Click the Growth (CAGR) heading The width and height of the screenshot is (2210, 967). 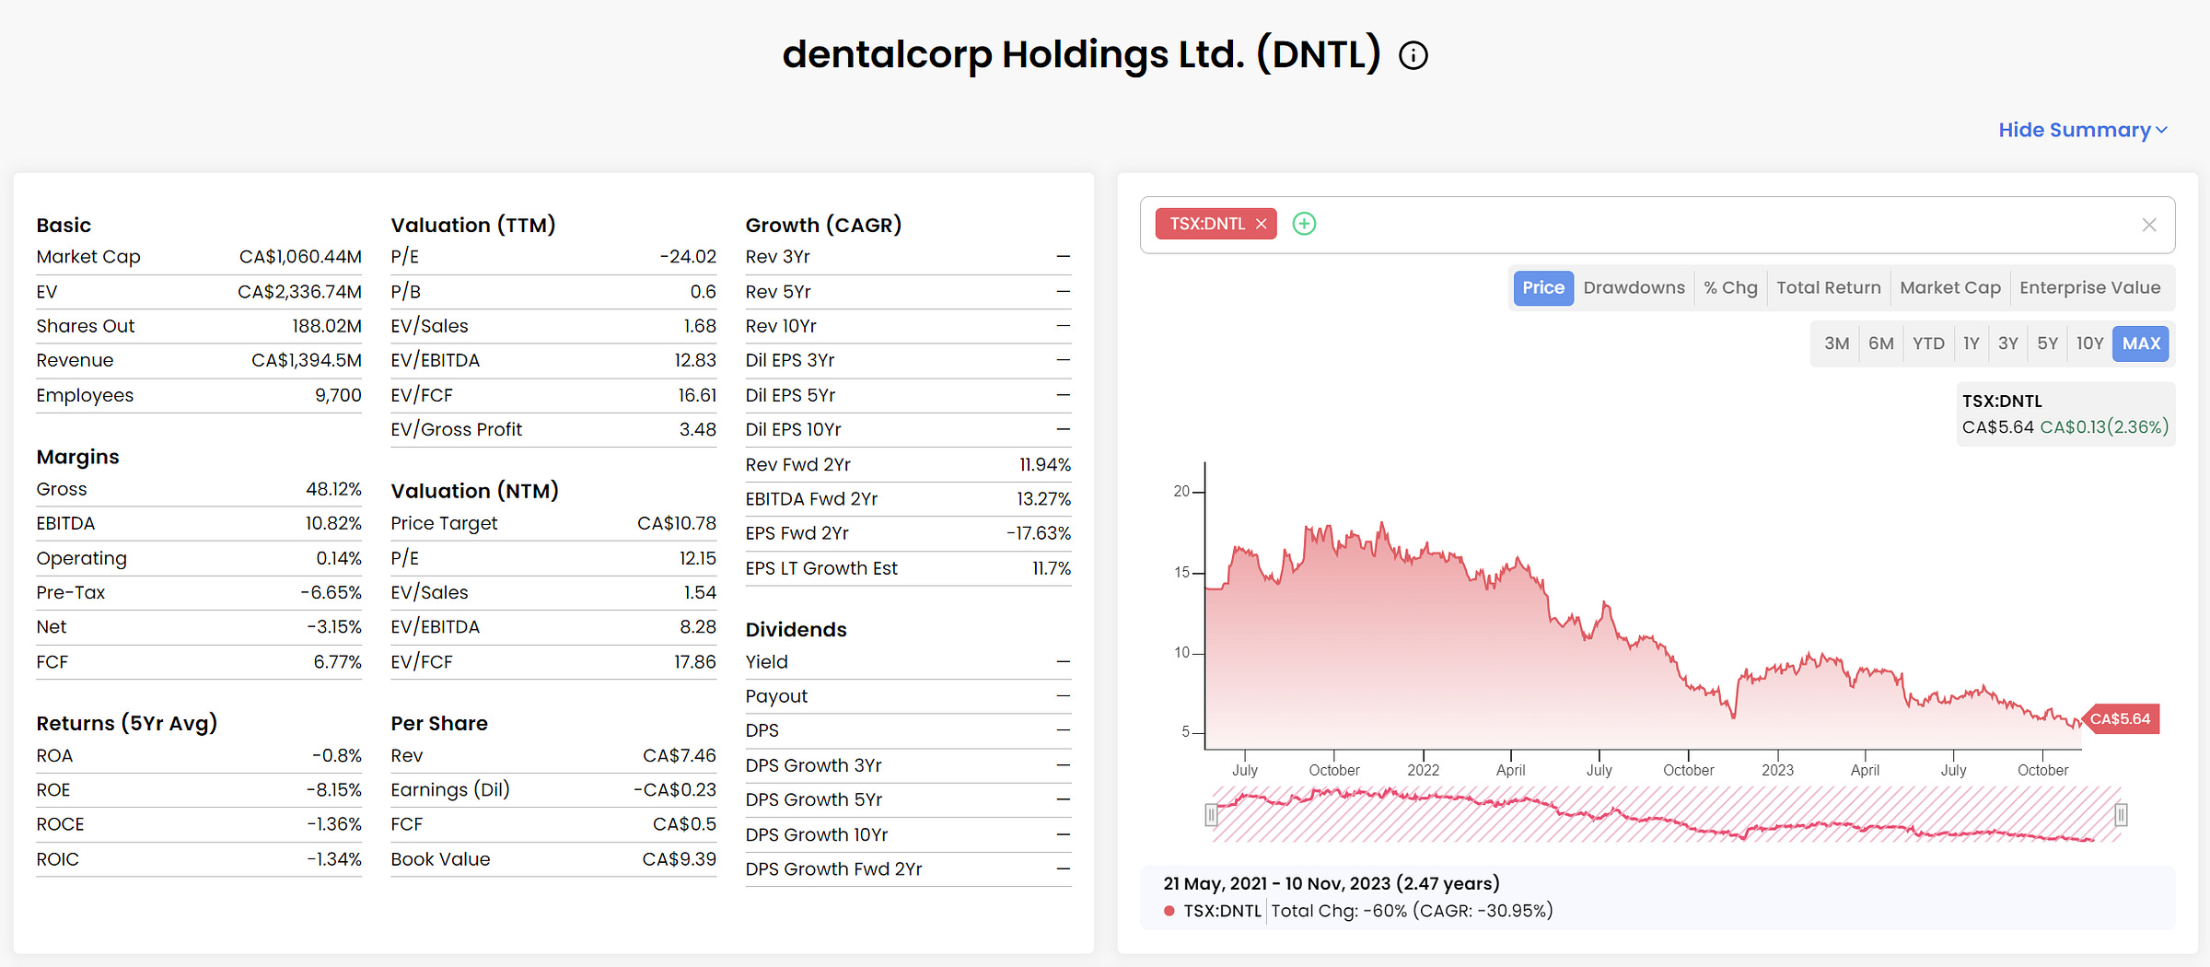pos(823,225)
